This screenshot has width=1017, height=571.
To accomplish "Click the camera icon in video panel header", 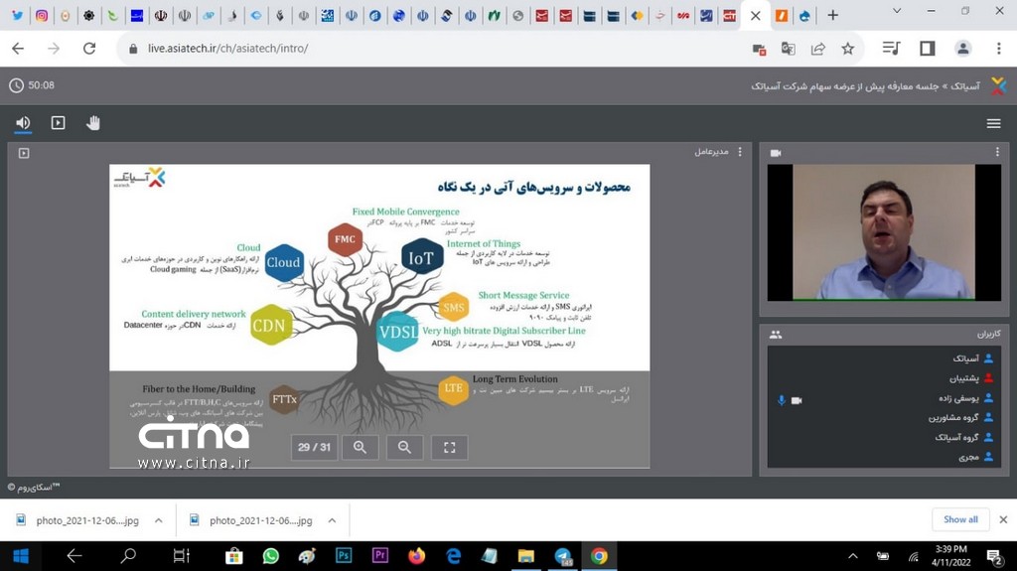I will pyautogui.click(x=776, y=153).
